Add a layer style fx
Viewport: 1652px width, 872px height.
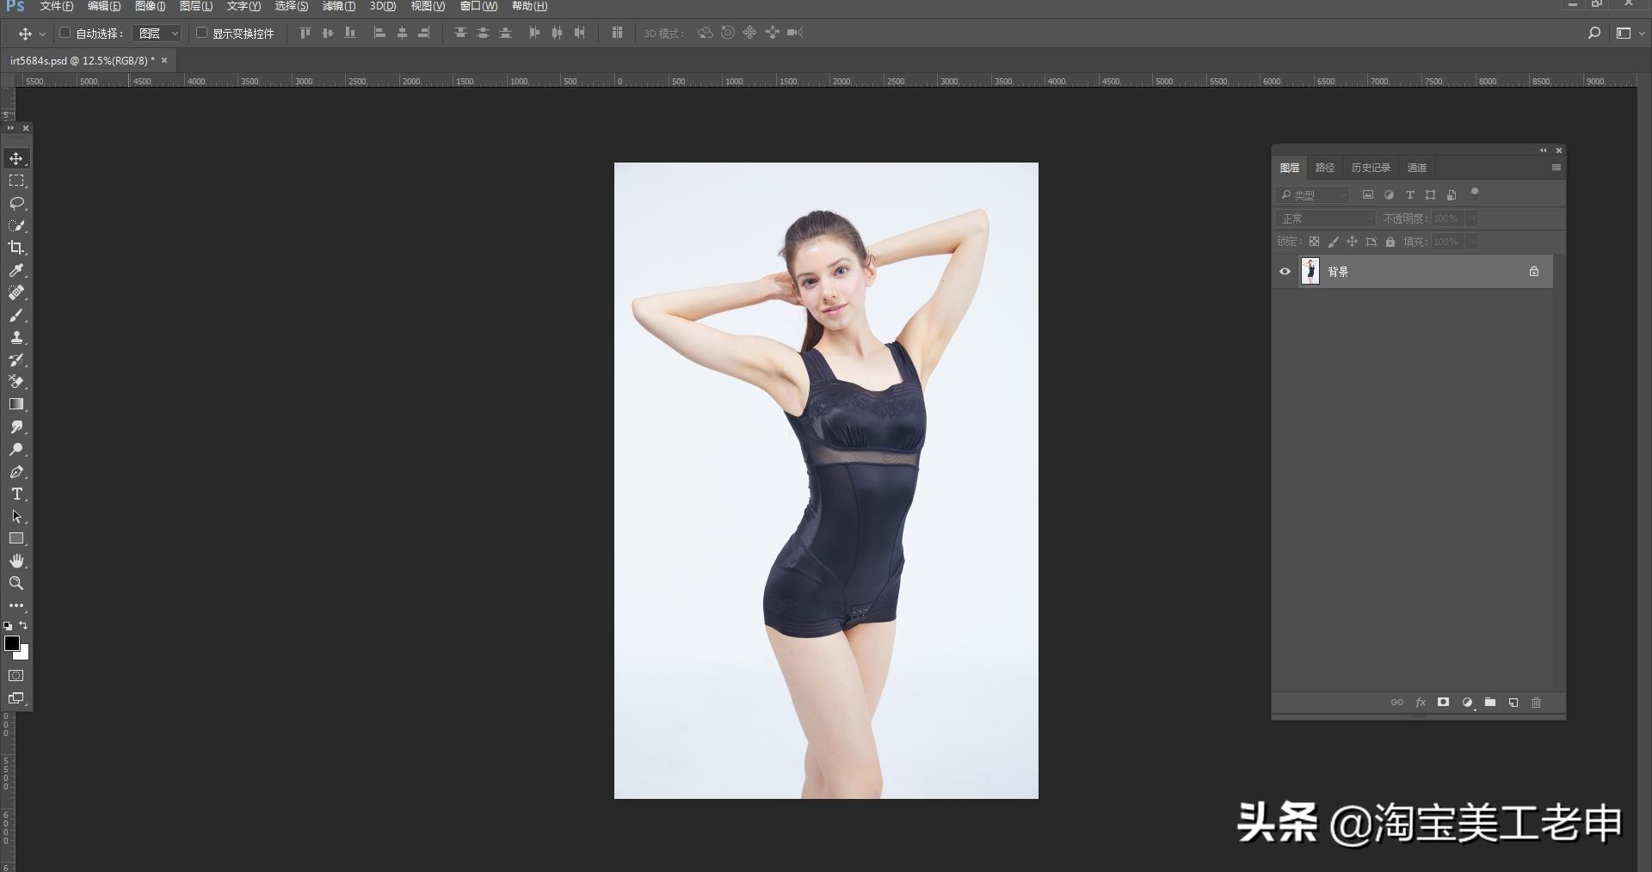coord(1421,703)
